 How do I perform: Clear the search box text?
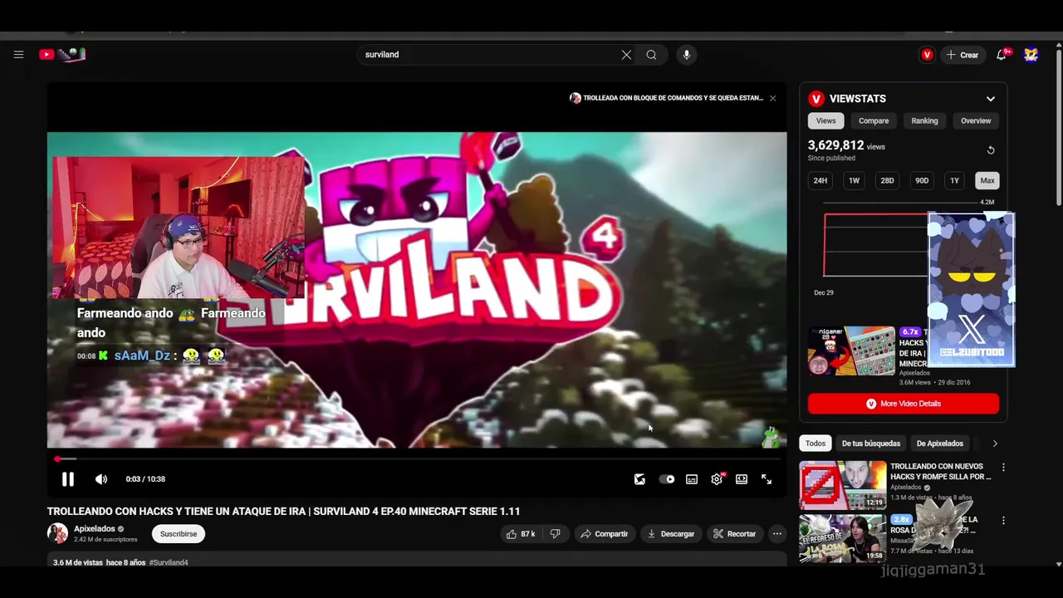coord(626,55)
